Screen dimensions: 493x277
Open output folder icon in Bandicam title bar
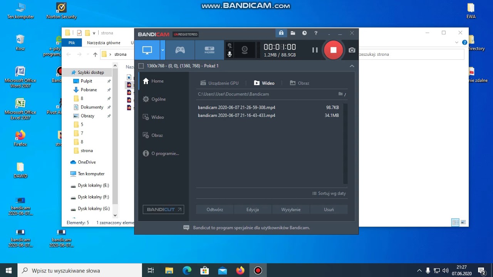click(x=293, y=33)
